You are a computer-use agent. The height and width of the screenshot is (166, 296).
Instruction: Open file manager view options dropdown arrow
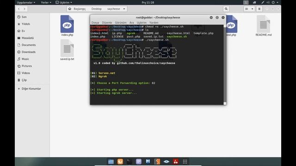252,9
